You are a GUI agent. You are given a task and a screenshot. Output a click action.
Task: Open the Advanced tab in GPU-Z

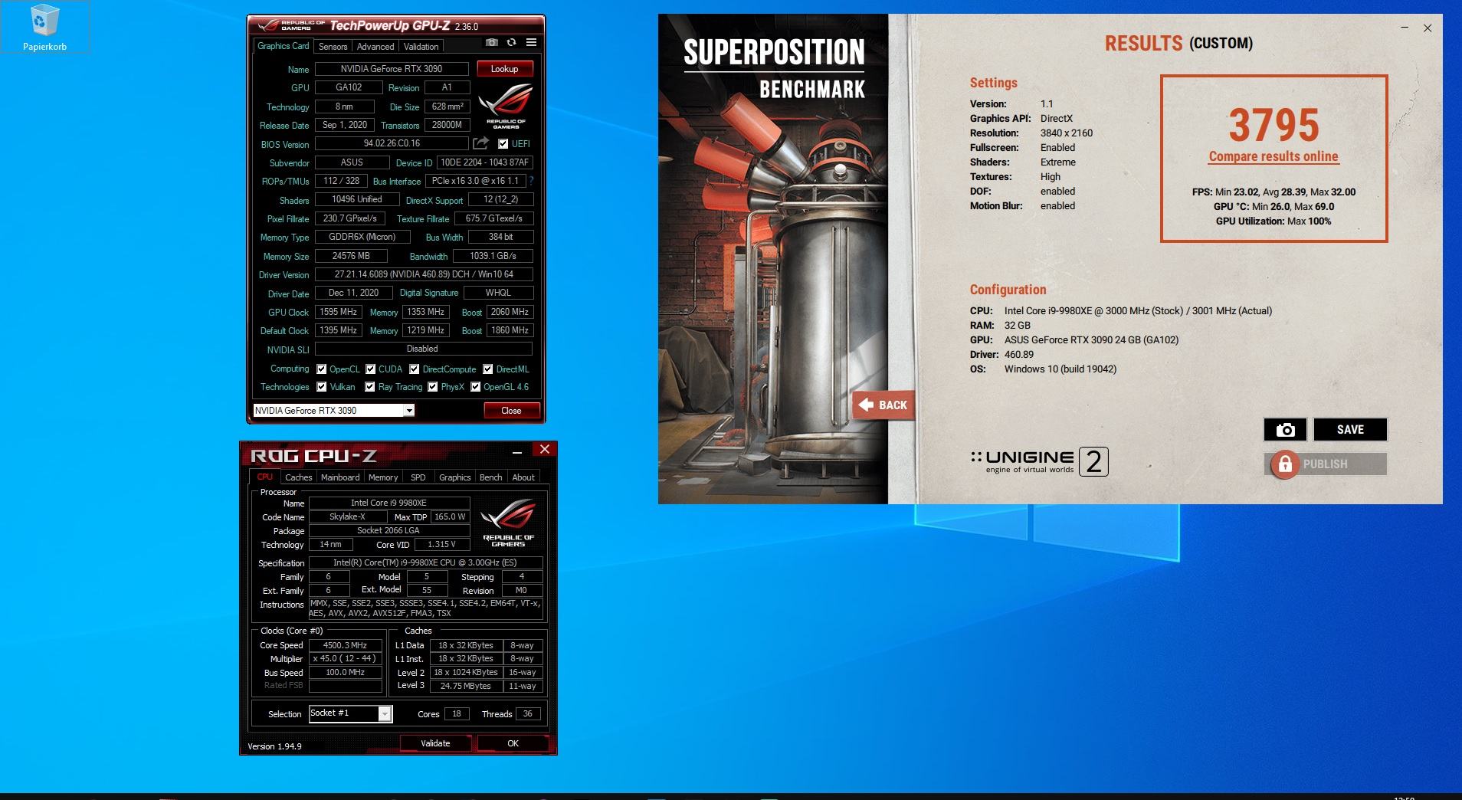375,47
